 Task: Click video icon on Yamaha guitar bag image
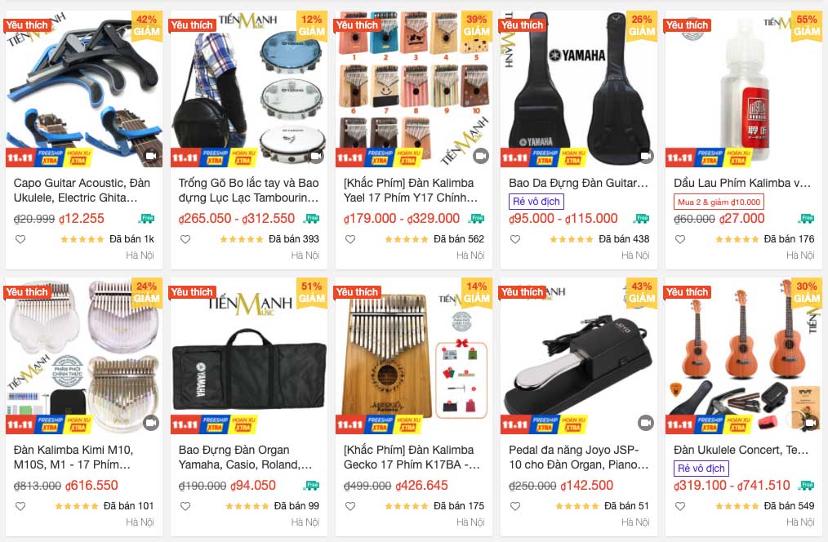[646, 156]
